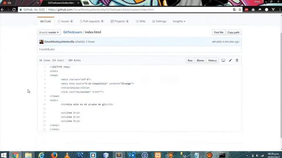Launch VLC media player from taskbar
The image size is (282, 158).
67,155
